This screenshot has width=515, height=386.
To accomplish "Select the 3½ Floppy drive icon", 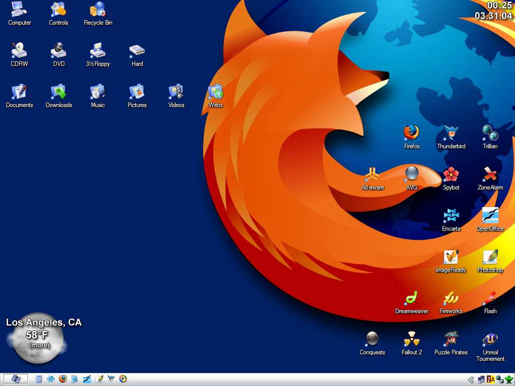I will coord(98,54).
